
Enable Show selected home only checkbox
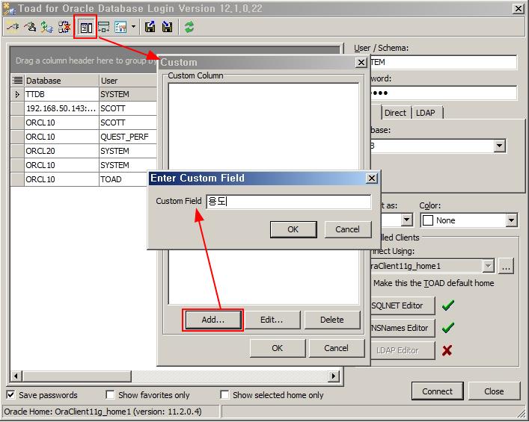click(224, 395)
